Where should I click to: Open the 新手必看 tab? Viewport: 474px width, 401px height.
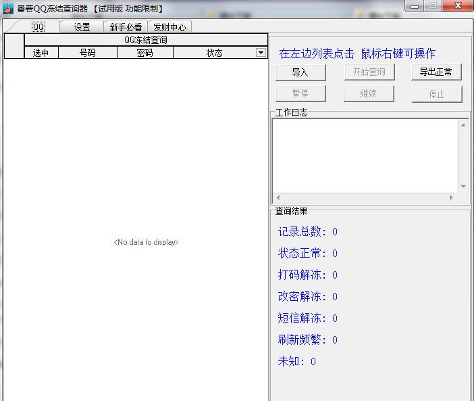(126, 27)
